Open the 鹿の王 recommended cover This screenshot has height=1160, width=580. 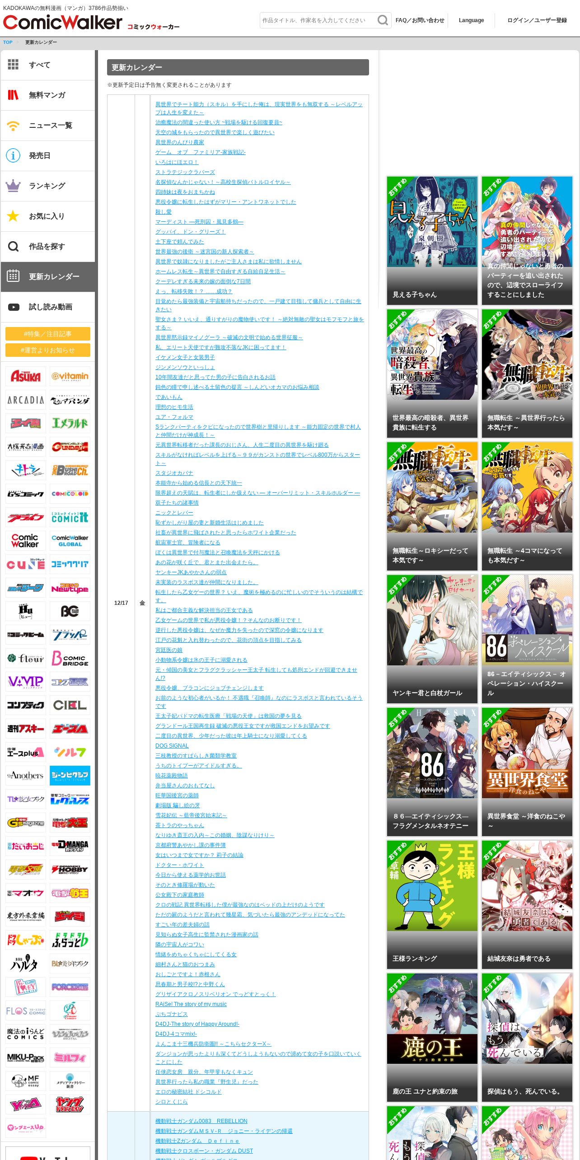click(x=432, y=1038)
